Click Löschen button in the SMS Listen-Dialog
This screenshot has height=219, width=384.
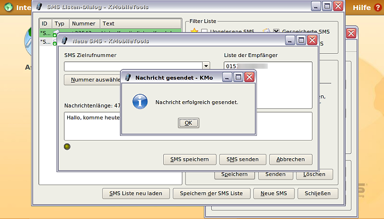[314, 174]
